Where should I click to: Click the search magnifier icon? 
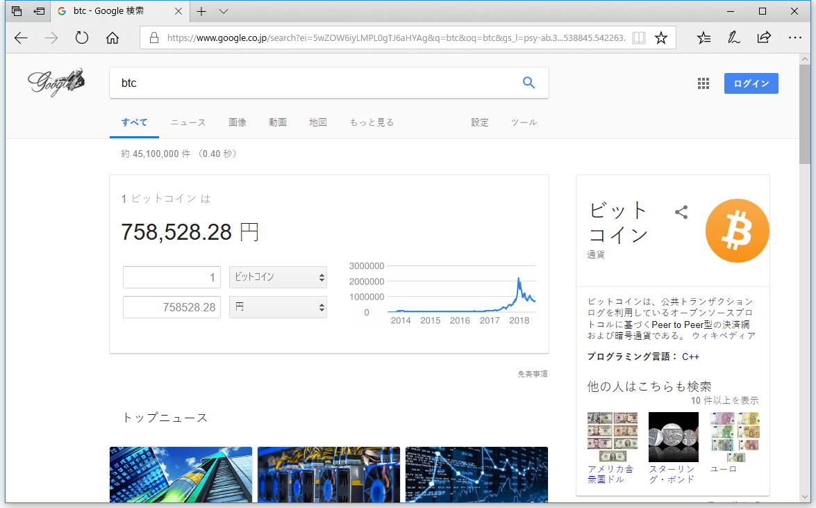pyautogui.click(x=528, y=82)
